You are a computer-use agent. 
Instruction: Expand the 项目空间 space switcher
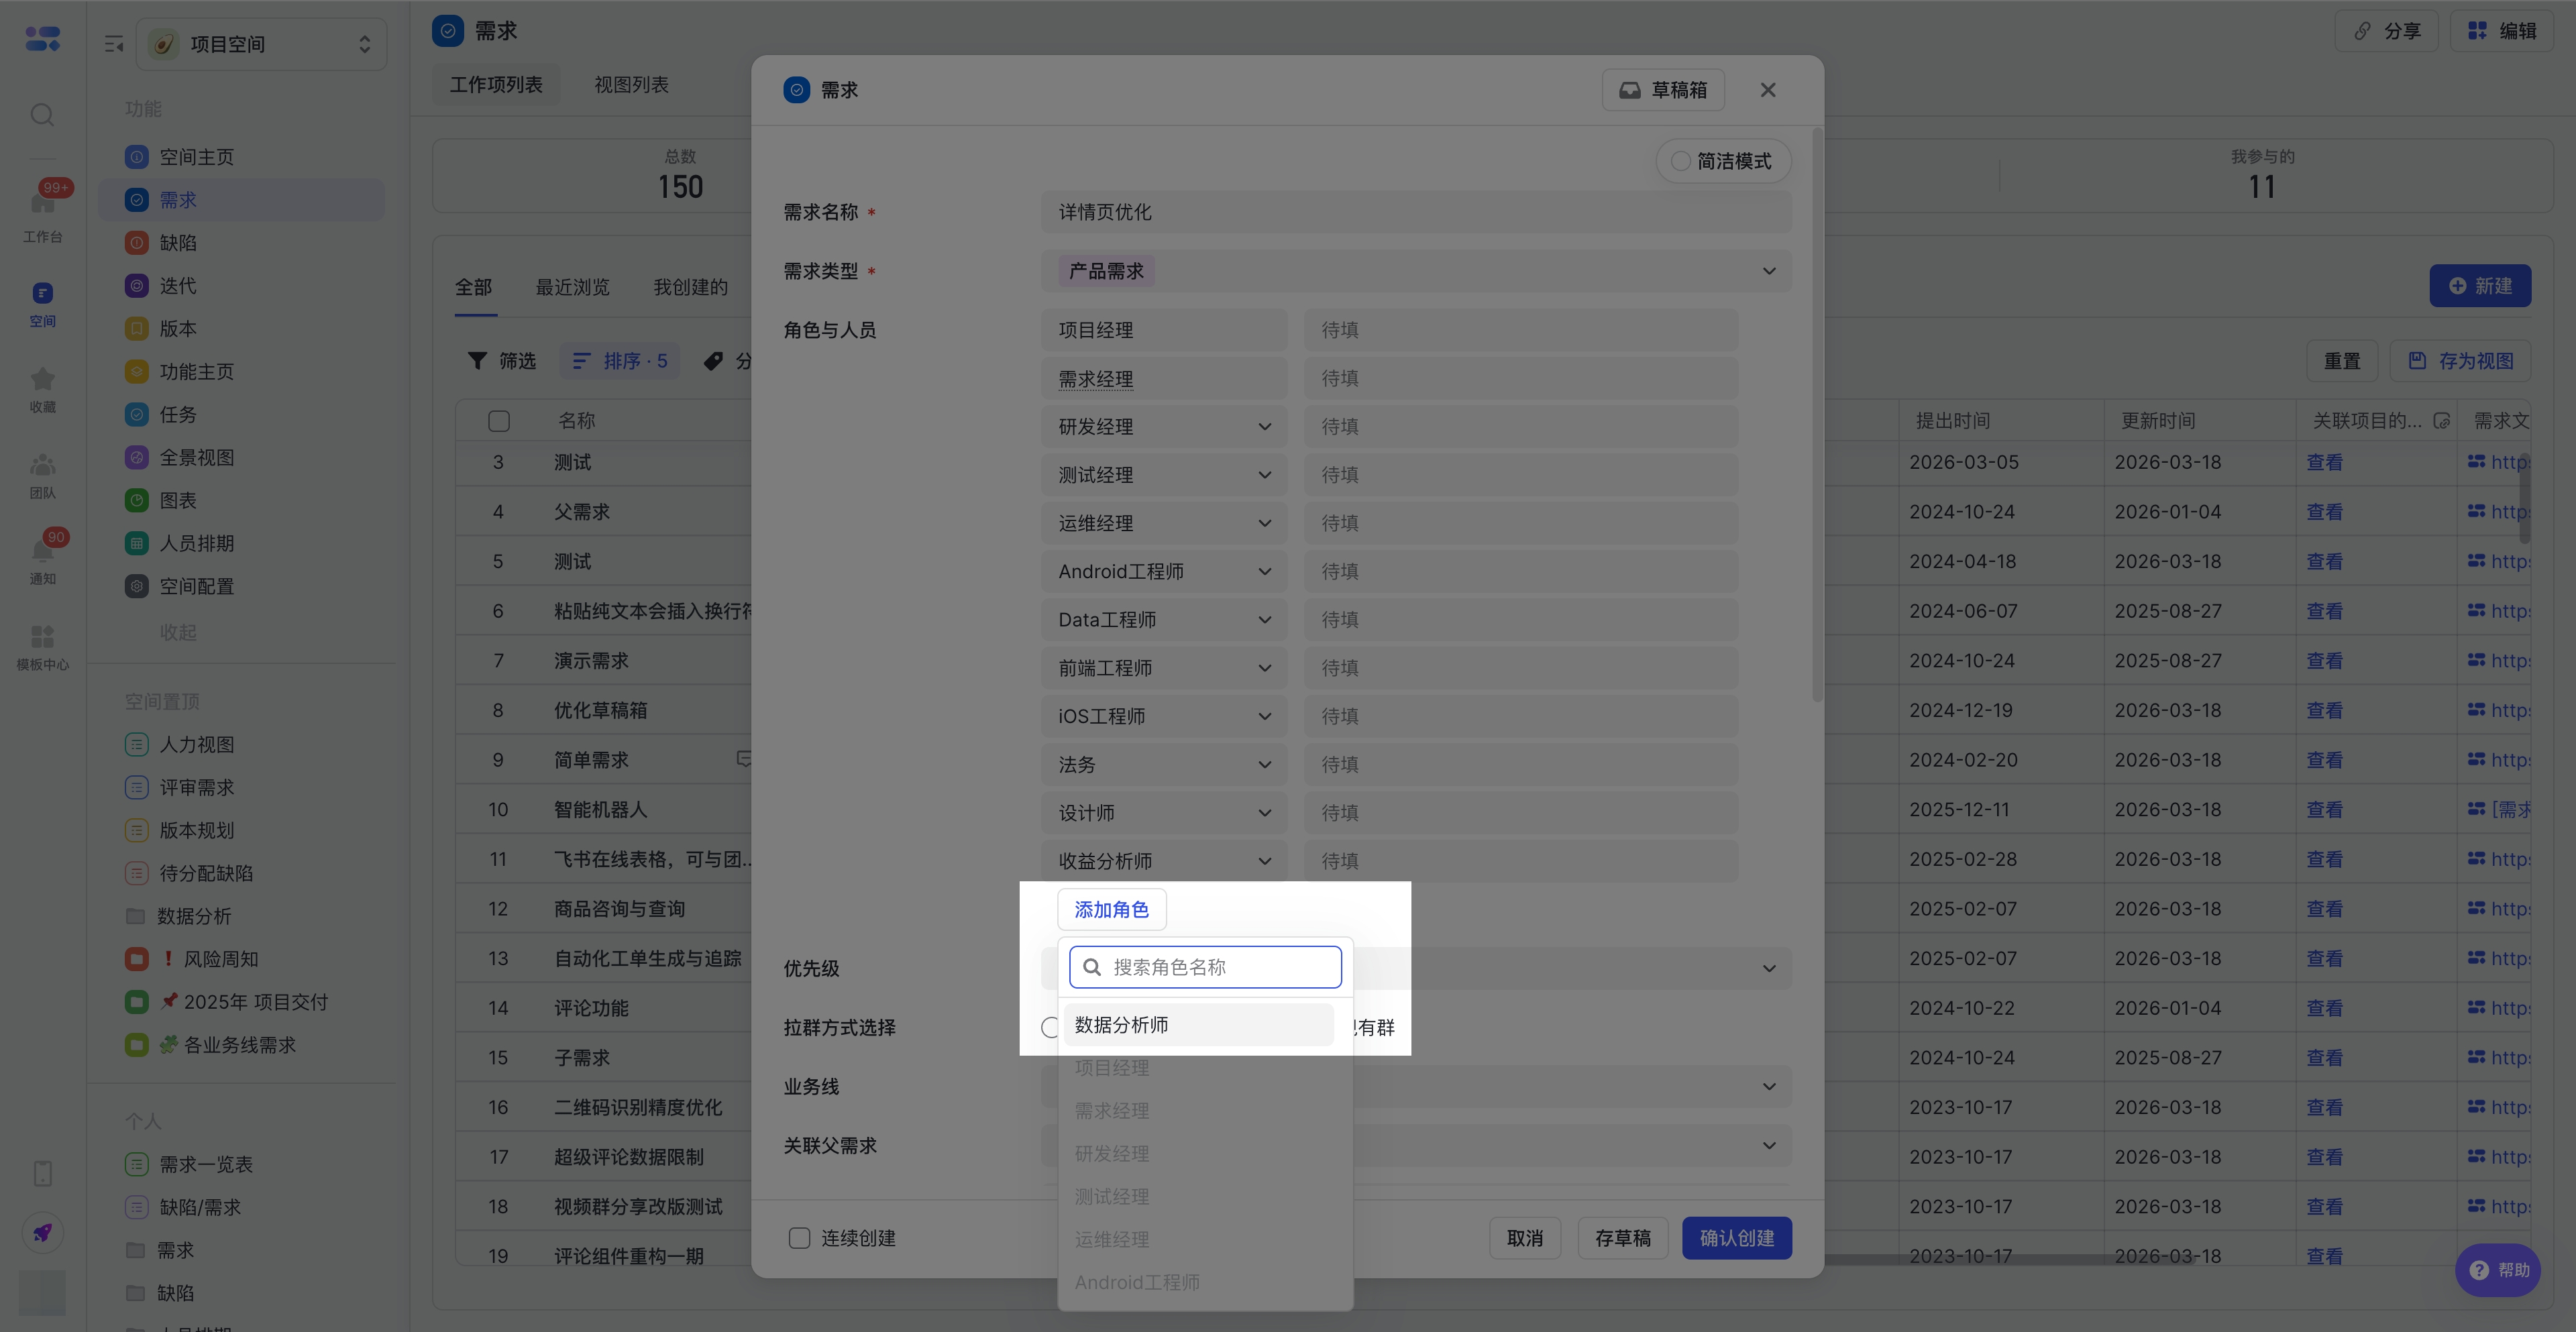pos(262,44)
